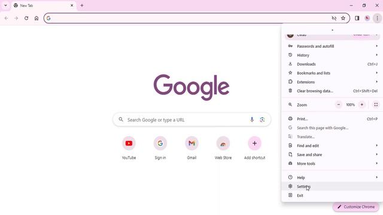The image size is (383, 215).
Task: Open Passwords and autofill submenu
Action: point(332,47)
